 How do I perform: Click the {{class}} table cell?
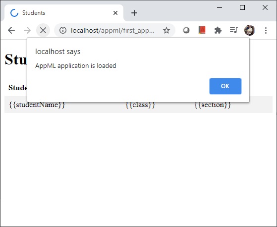(140, 105)
